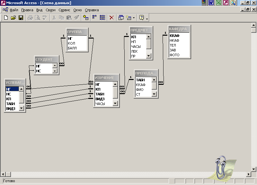This screenshot has height=185, width=257.
Task: Click the Access key icon in shortcut bar
Action: click(226, 3)
